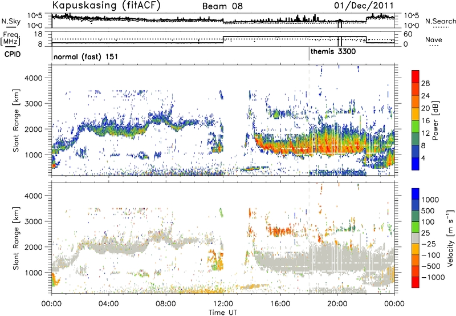
Task: Pick the yellow Power segment between 16 and 20
Action: coord(416,114)
